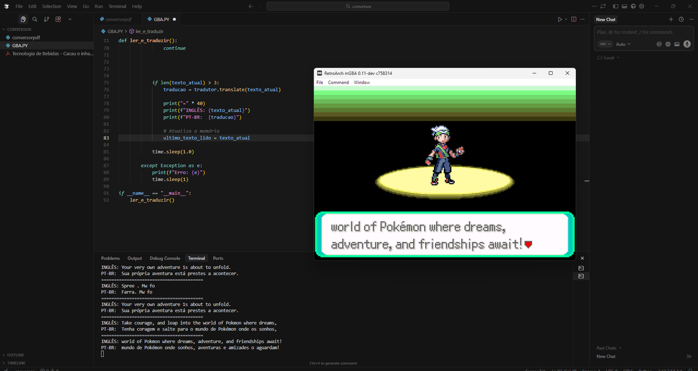The height and width of the screenshot is (371, 698).
Task: Open the Auto model dropdown
Action: click(x=622, y=44)
